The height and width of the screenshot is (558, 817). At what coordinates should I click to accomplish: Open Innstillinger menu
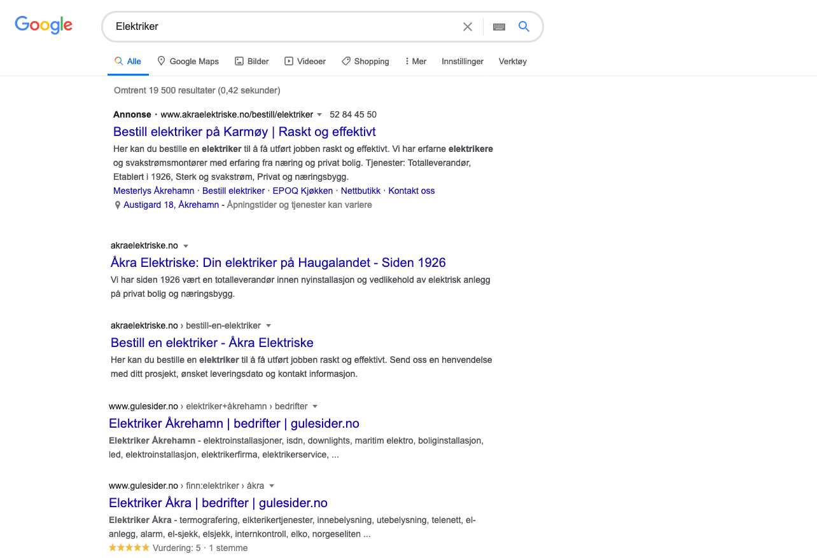(463, 62)
